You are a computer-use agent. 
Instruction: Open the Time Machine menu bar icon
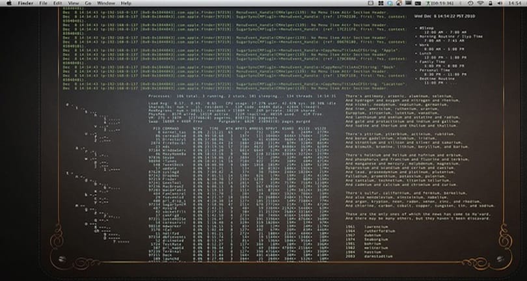click(470, 3)
